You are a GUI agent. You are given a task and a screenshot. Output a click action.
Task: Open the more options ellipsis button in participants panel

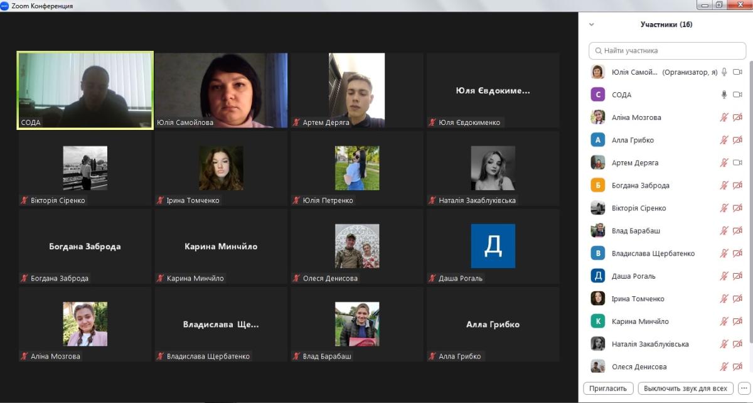pyautogui.click(x=744, y=388)
